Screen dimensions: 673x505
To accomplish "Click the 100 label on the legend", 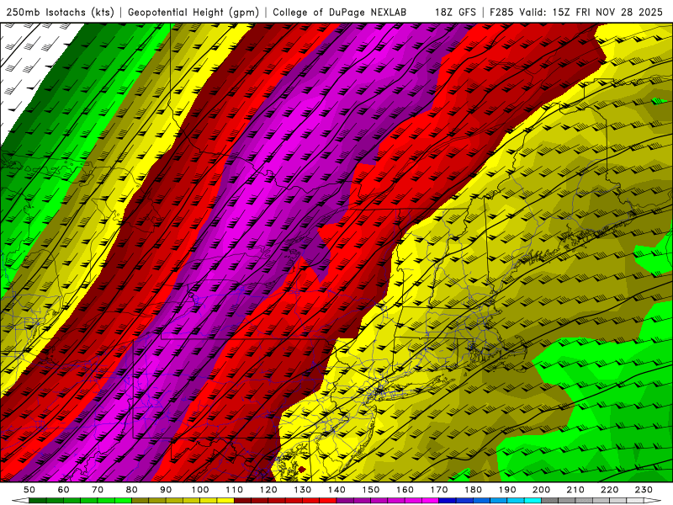I will point(200,490).
